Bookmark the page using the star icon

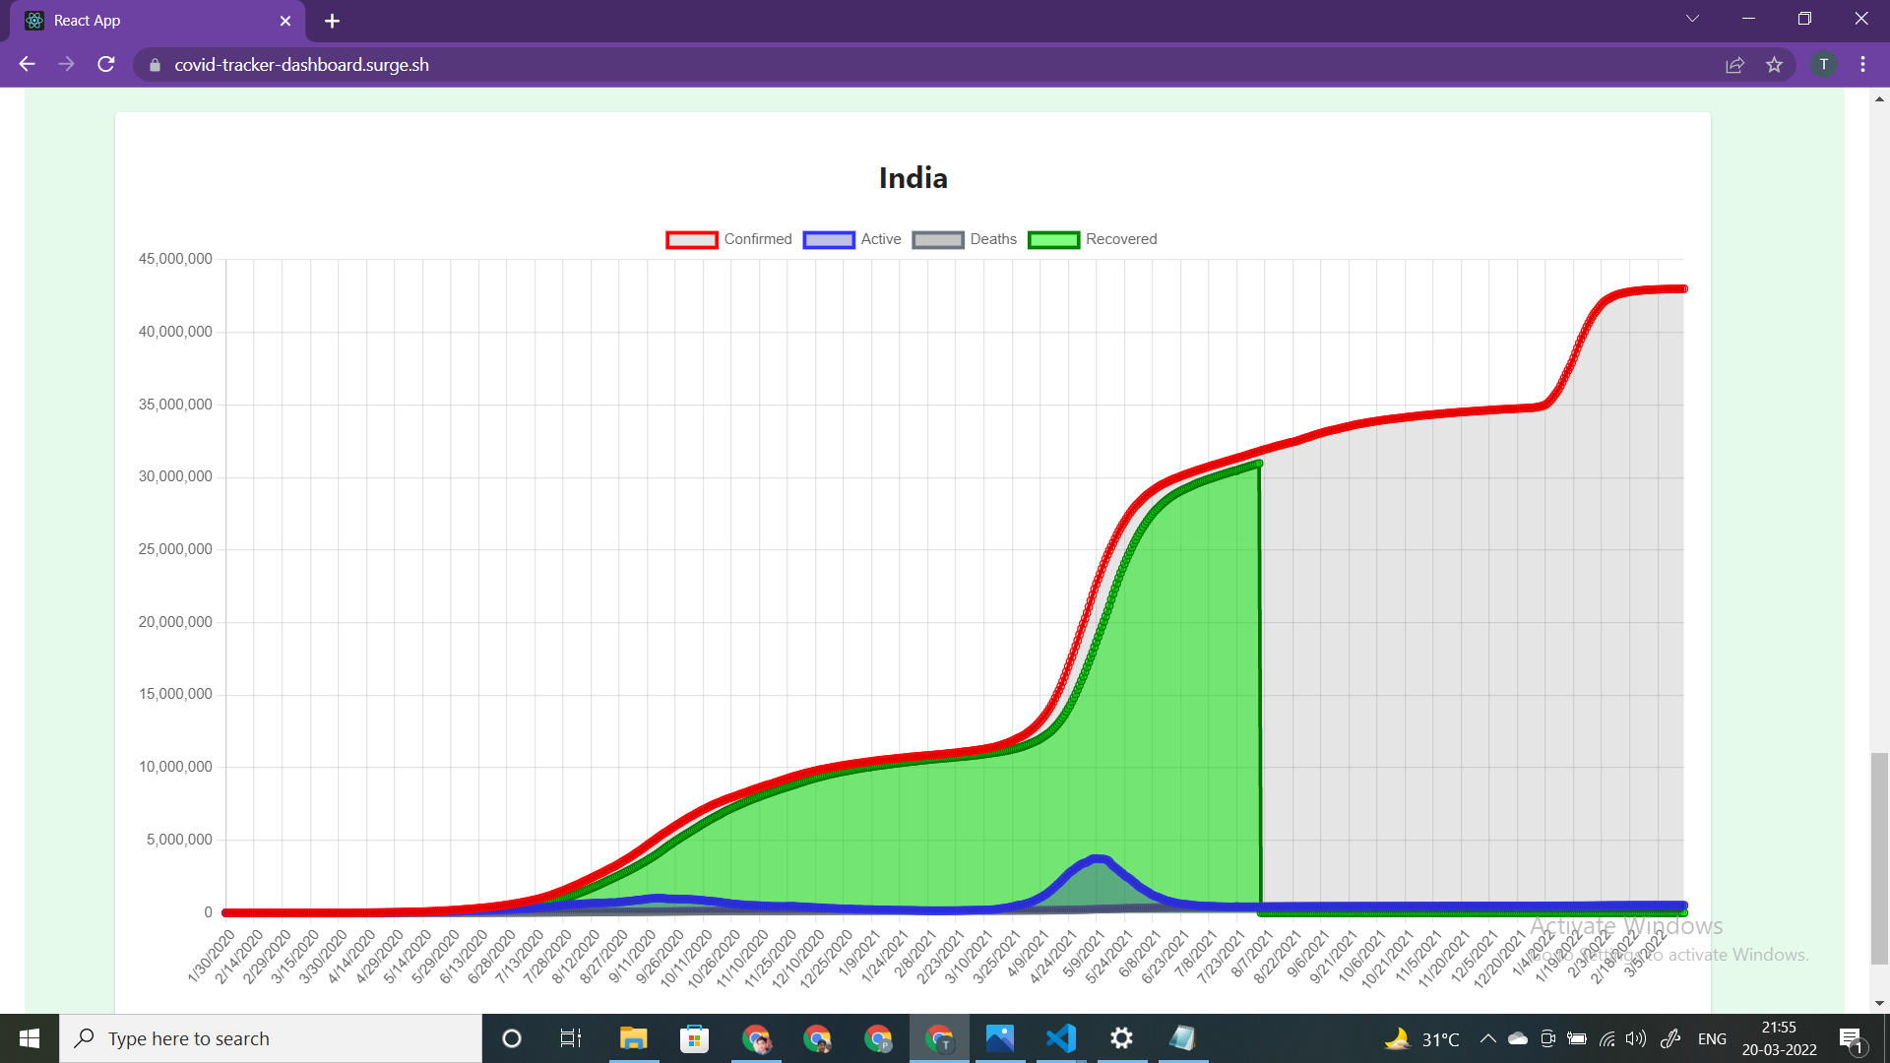pos(1775,65)
